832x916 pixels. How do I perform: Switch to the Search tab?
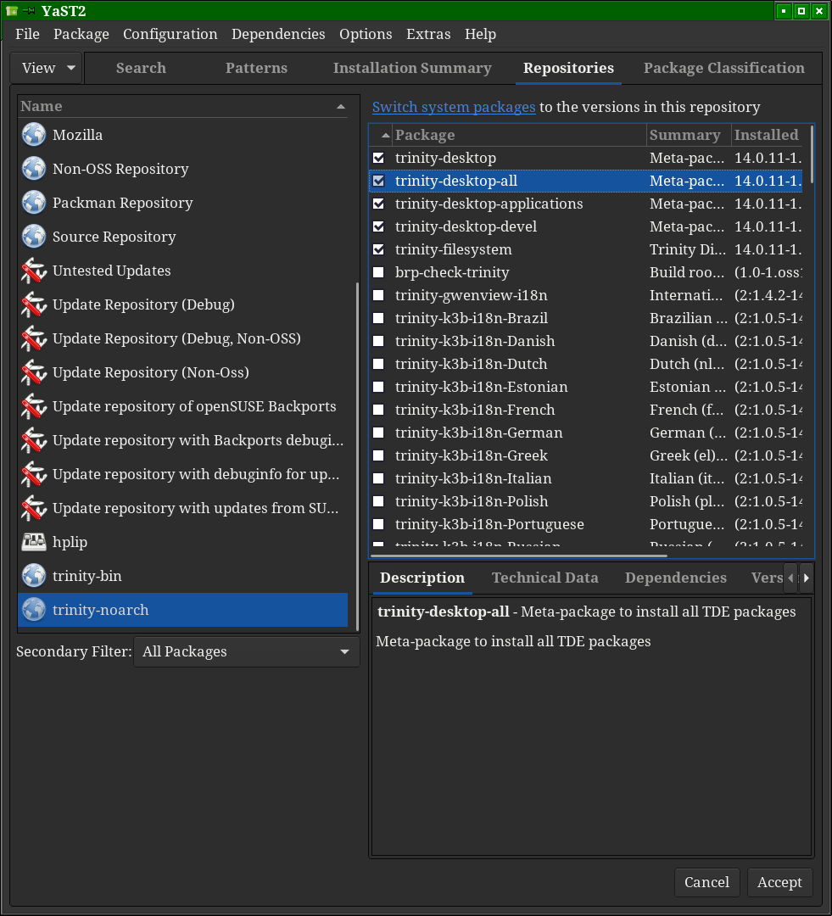pyautogui.click(x=141, y=68)
